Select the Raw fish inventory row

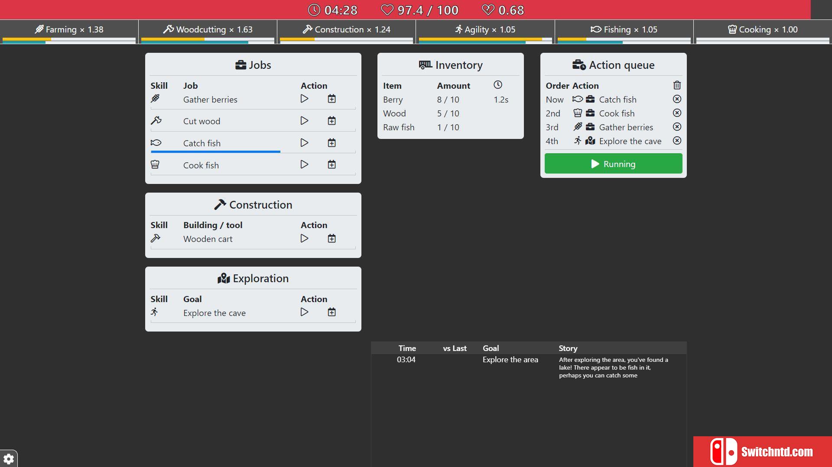tap(450, 127)
